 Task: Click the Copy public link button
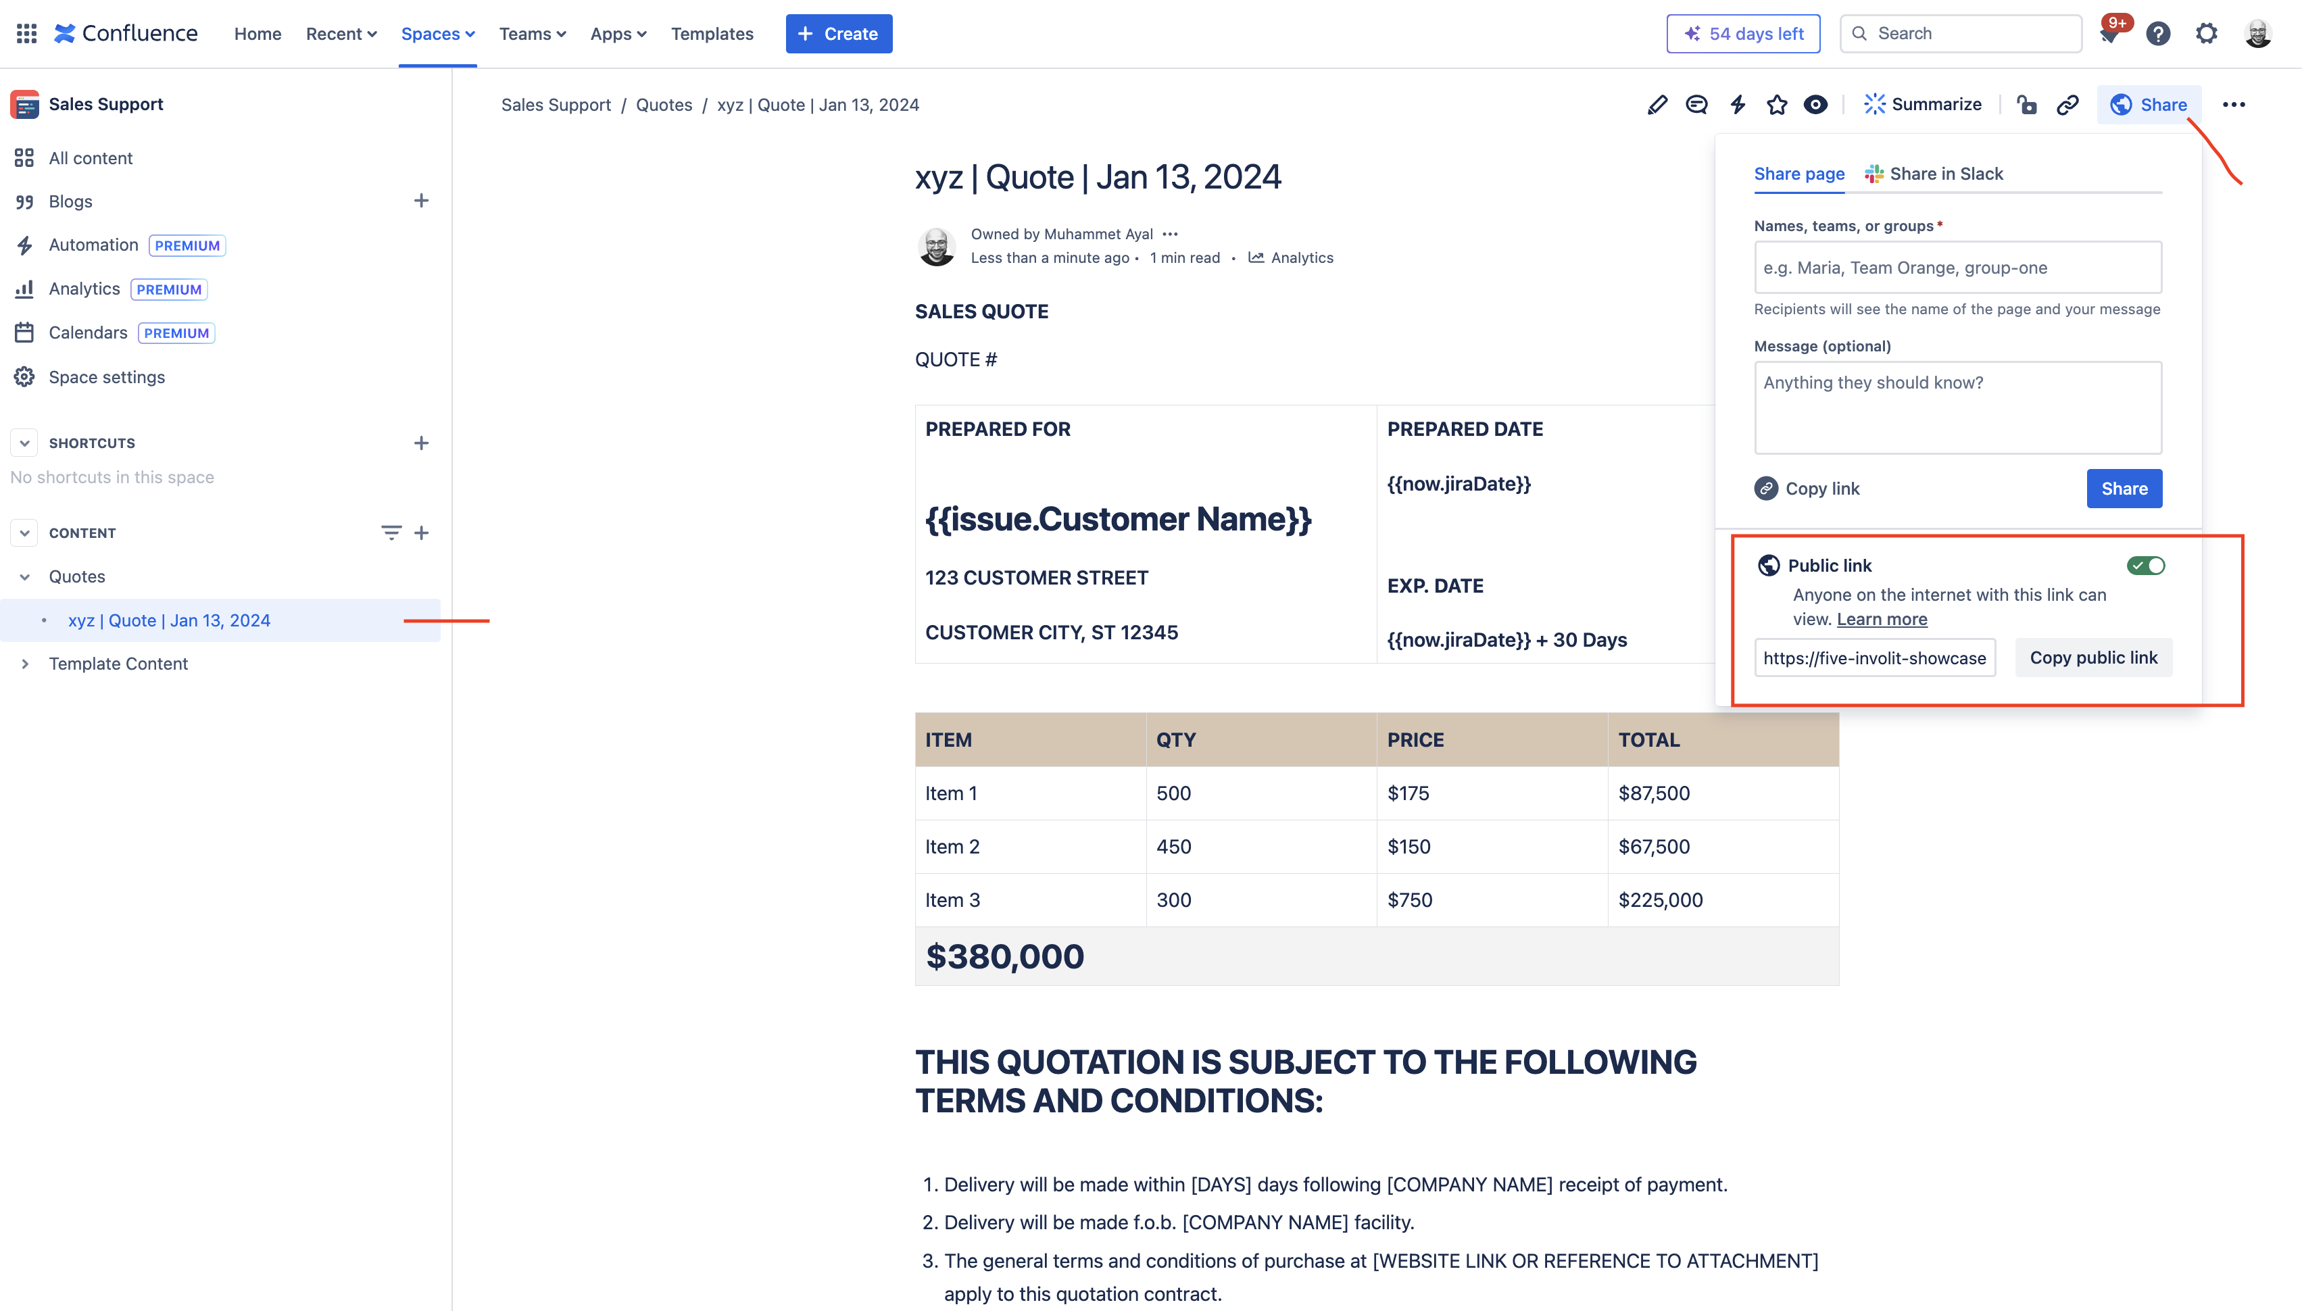coord(2093,658)
